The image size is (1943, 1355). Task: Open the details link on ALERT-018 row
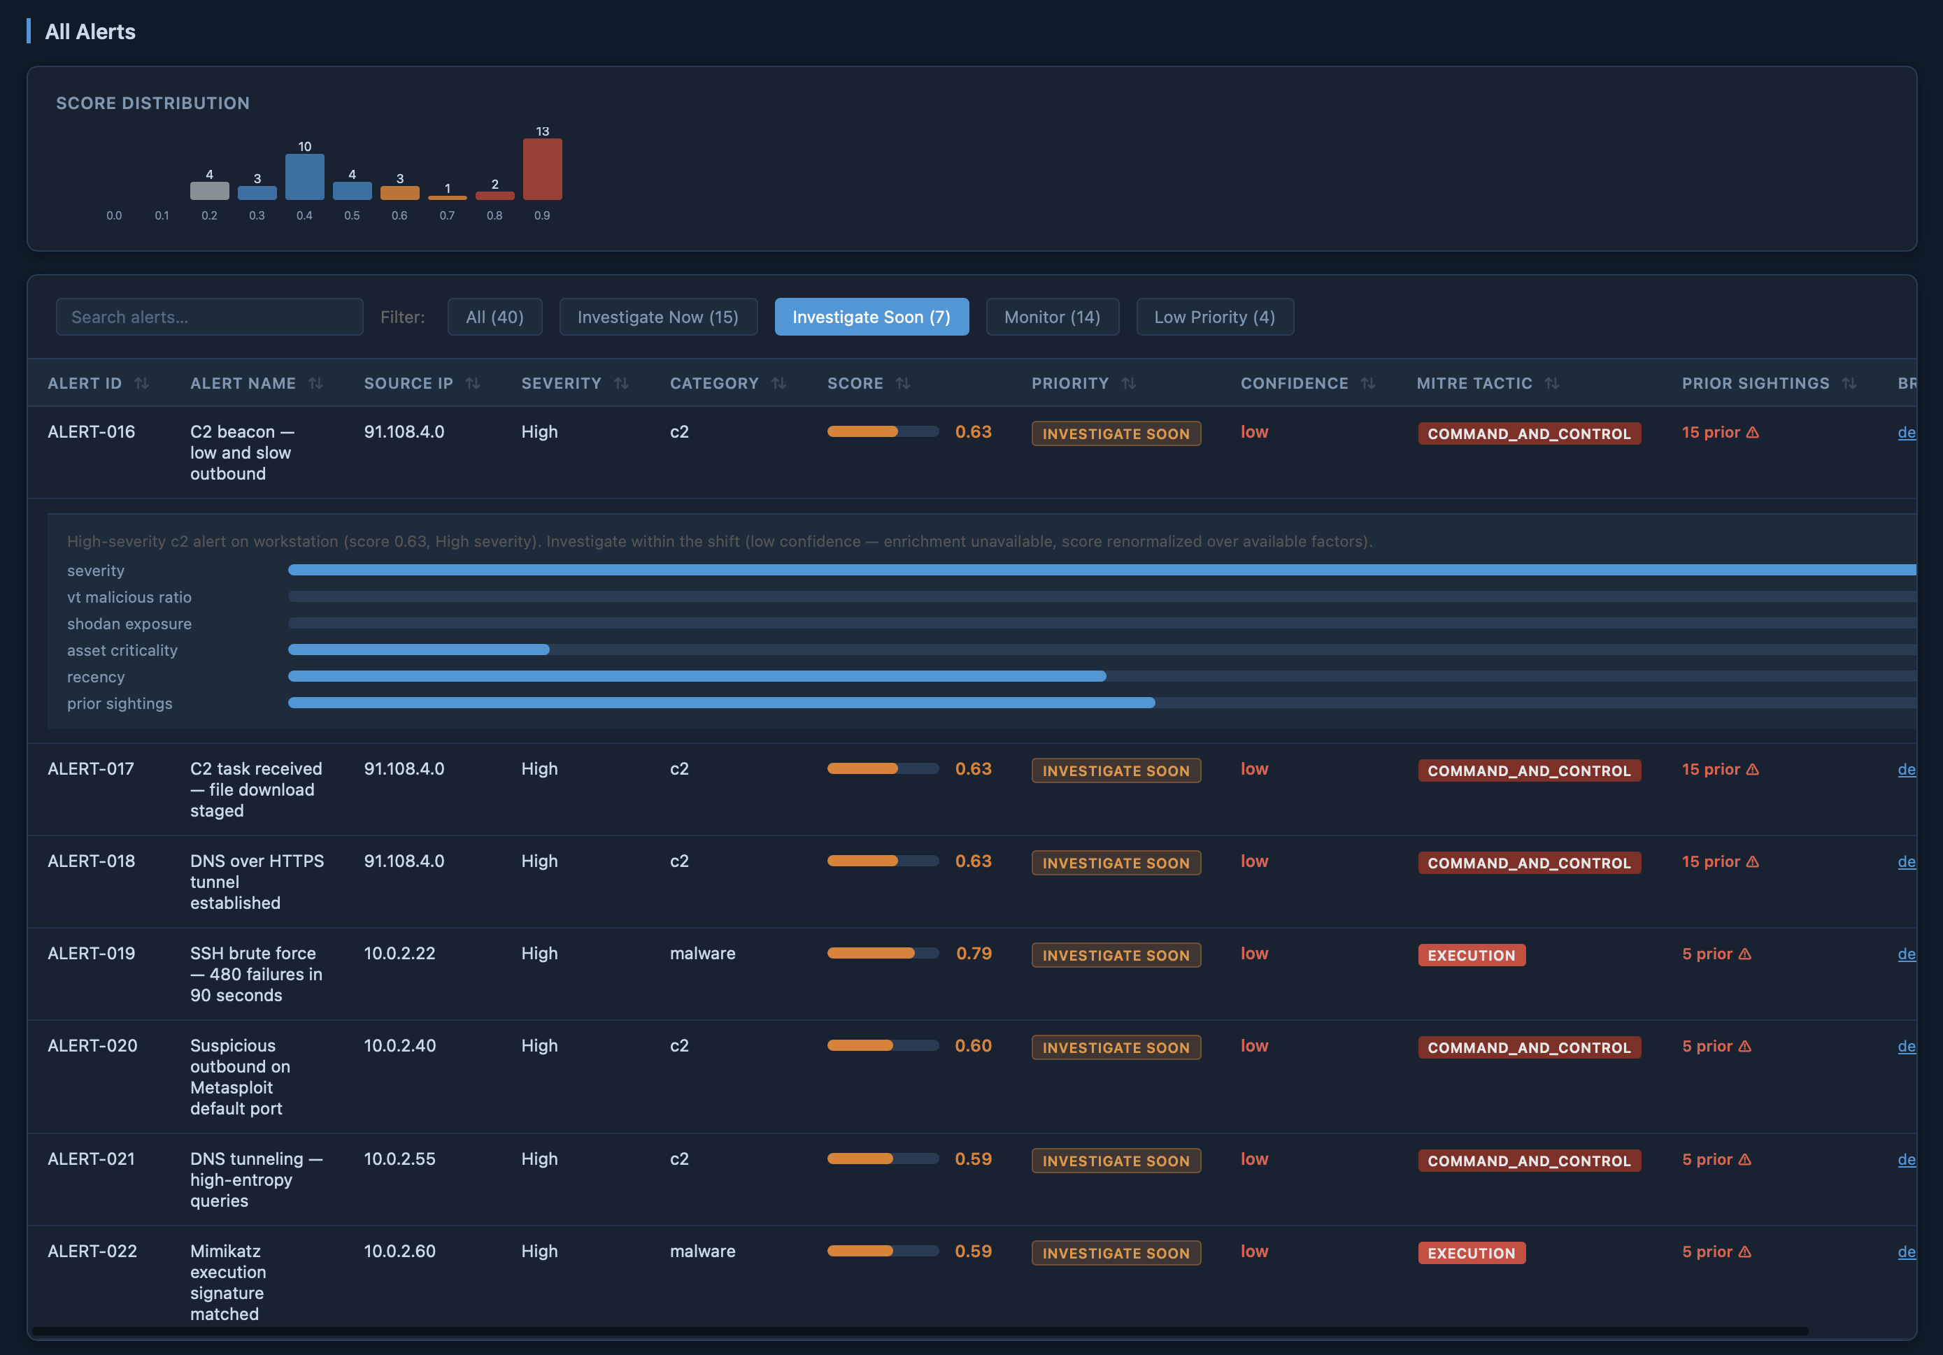pyautogui.click(x=1908, y=862)
